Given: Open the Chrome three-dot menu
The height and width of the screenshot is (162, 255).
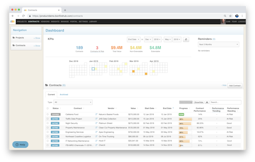Looking at the screenshot, I should tap(242, 16).
